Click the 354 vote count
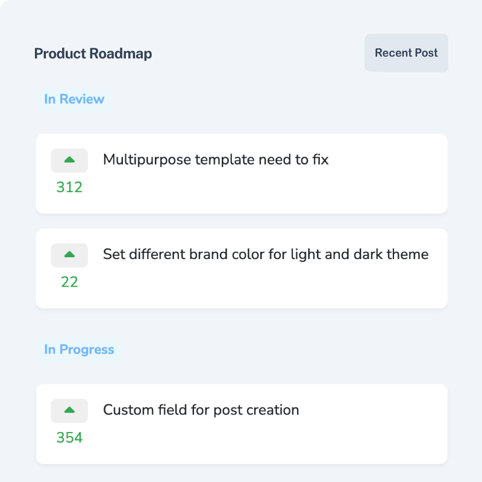 [x=69, y=437]
